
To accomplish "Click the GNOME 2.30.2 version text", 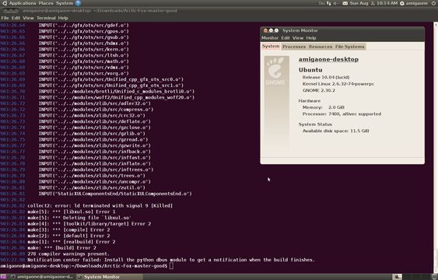I will click(319, 90).
